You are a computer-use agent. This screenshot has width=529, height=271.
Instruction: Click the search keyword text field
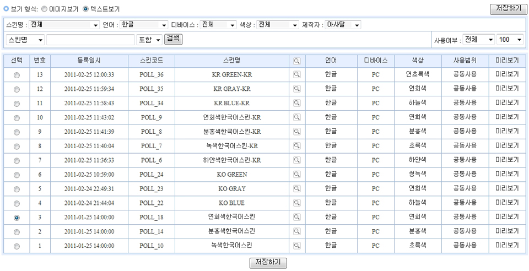point(90,40)
